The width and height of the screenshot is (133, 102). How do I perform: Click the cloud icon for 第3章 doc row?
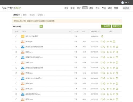(104, 57)
